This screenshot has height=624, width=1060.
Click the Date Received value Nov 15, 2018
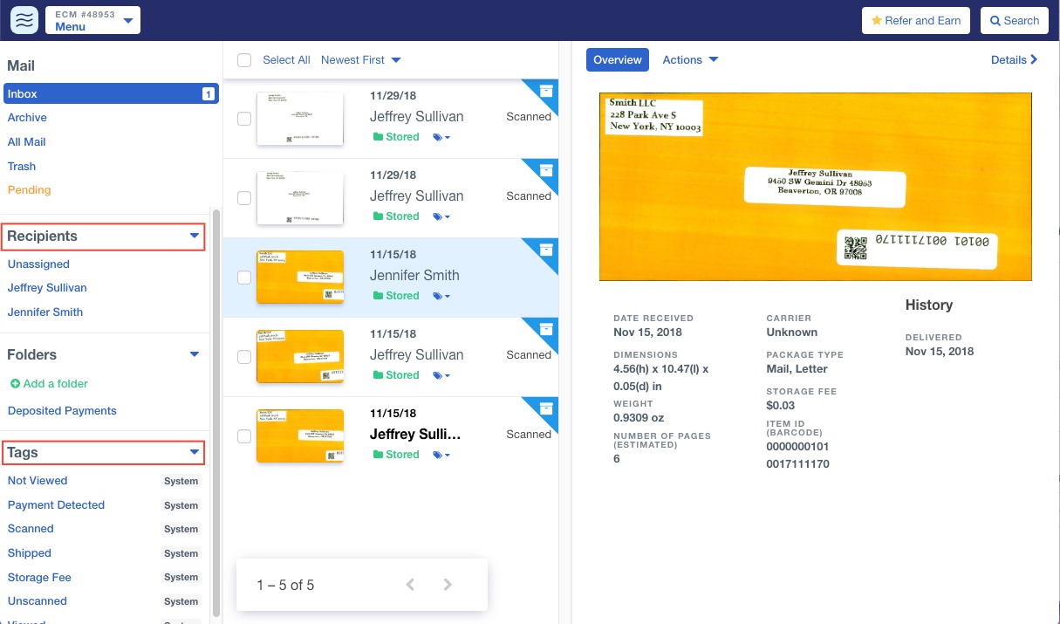pos(647,333)
